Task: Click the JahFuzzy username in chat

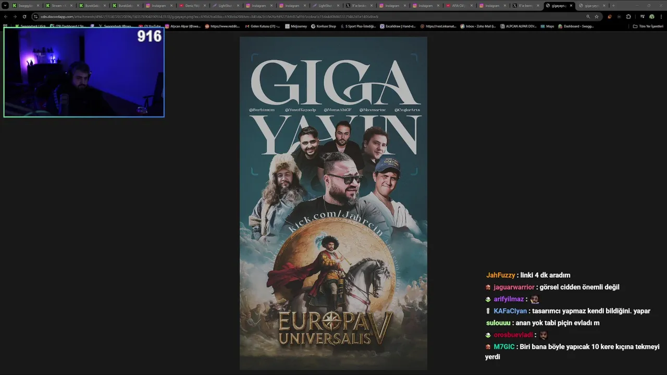Action: (x=500, y=275)
